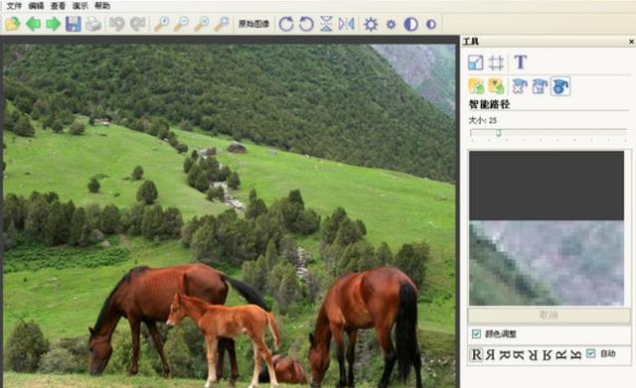Save image using the floppy disk icon
Screen dimensions: 636x388
click(x=74, y=24)
